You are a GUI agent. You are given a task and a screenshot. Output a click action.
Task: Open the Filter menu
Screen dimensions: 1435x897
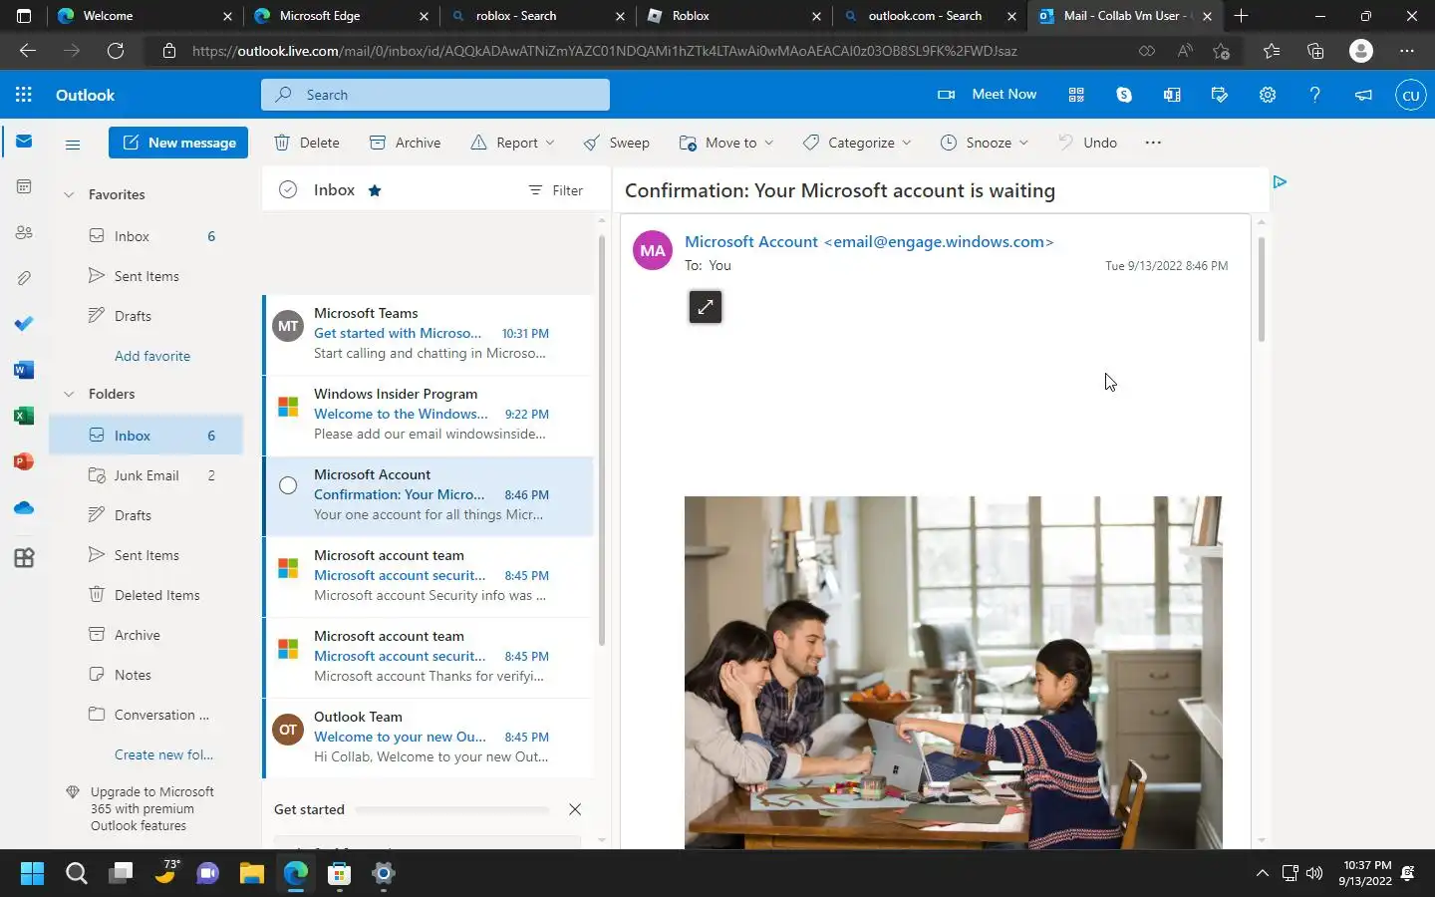[556, 190]
